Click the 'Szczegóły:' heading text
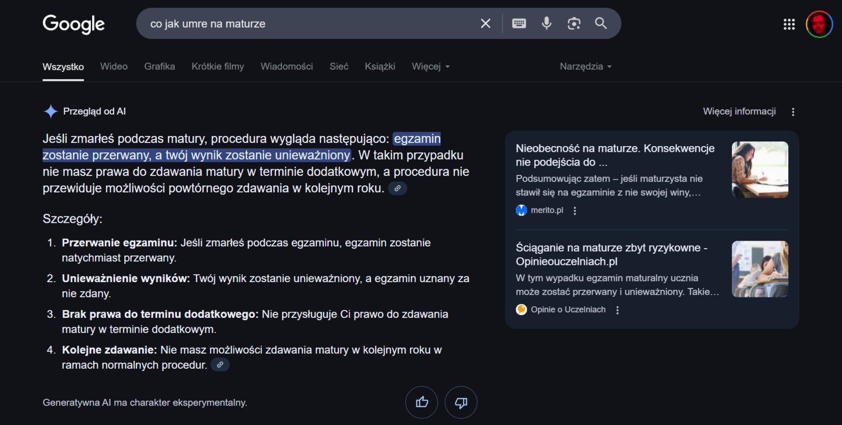The image size is (842, 425). [x=73, y=219]
